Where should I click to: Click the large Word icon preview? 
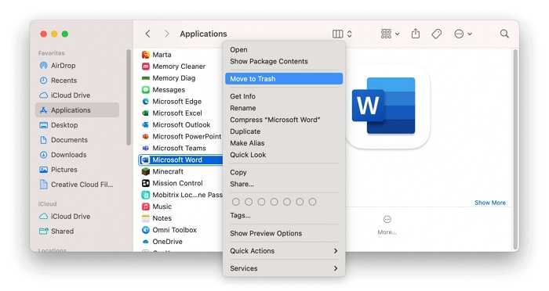tap(387, 106)
